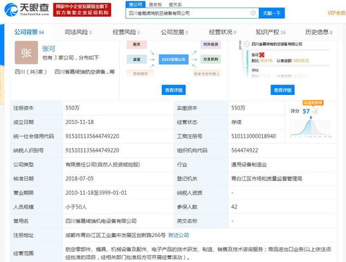Click the 高管 node in relation diagram

point(136,60)
